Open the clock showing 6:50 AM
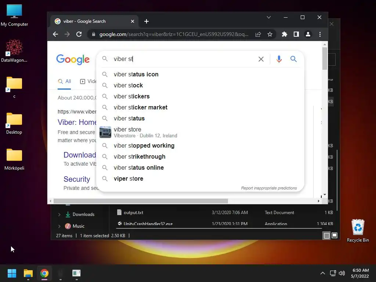This screenshot has width=376, height=282. [x=360, y=273]
